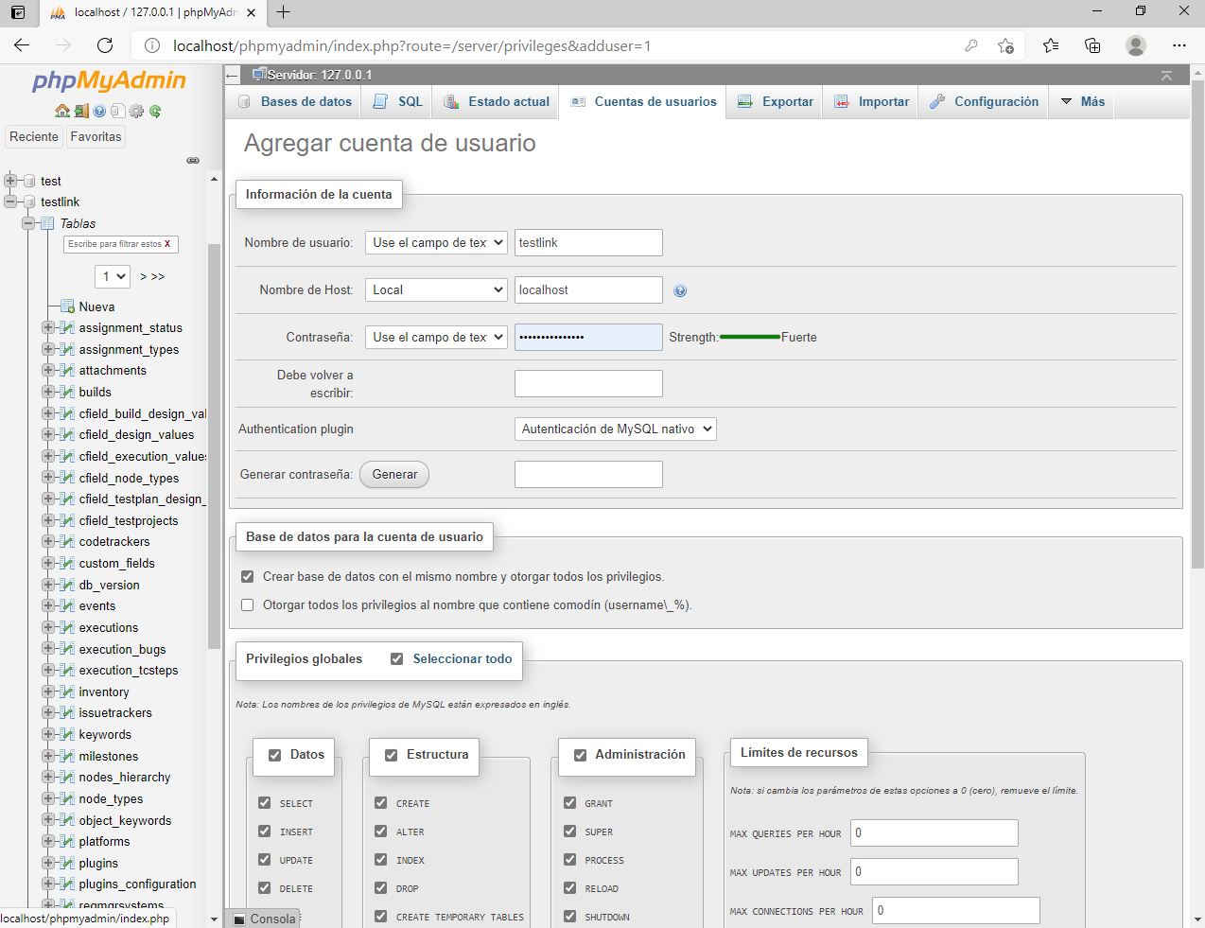This screenshot has width=1205, height=928.
Task: Click the password key icon in address bar
Action: (970, 45)
